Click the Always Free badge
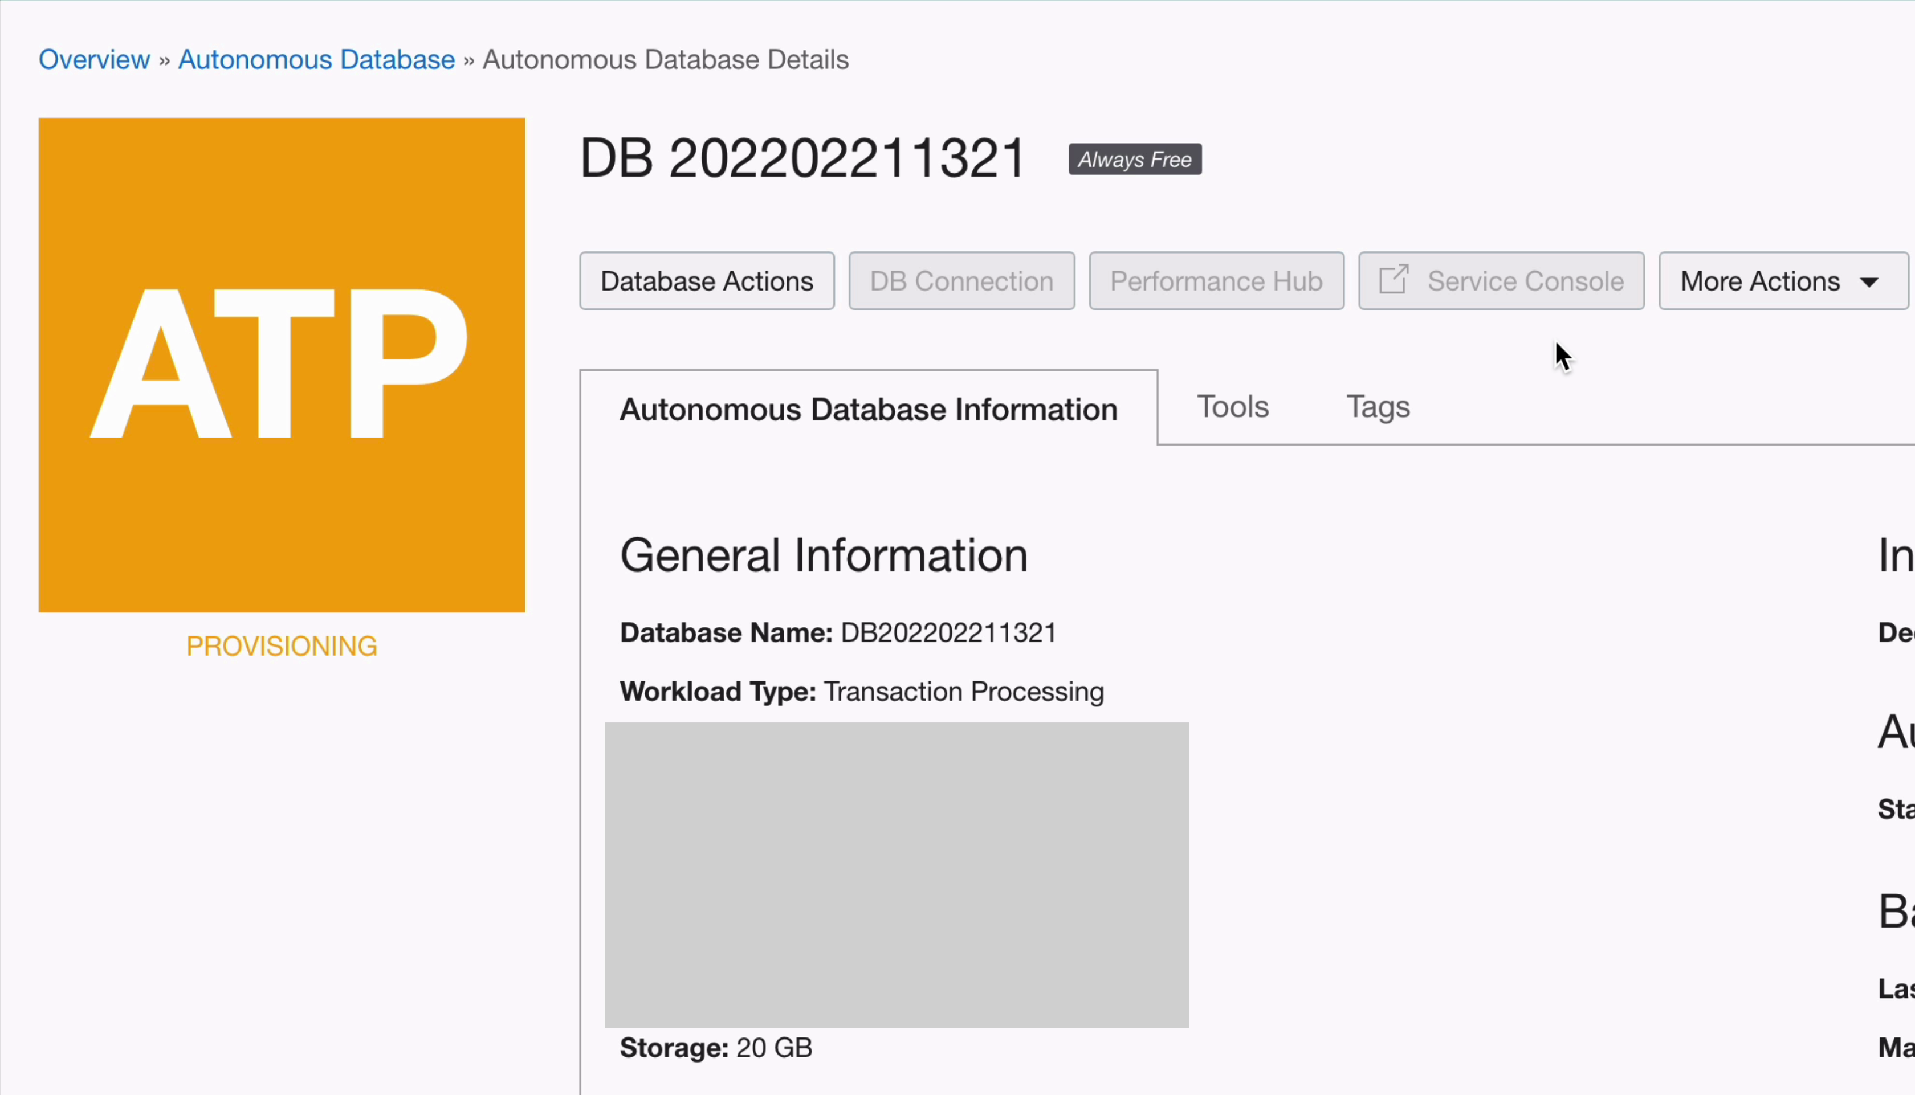This screenshot has width=1915, height=1095. tap(1134, 160)
